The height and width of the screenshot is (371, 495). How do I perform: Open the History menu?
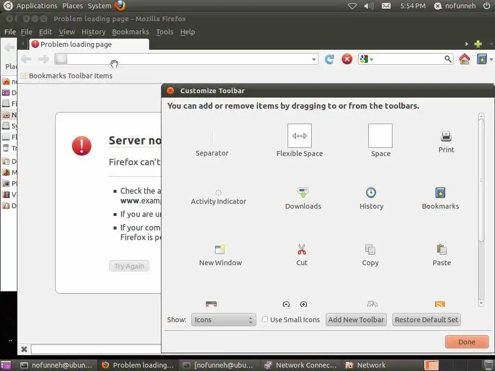point(93,32)
